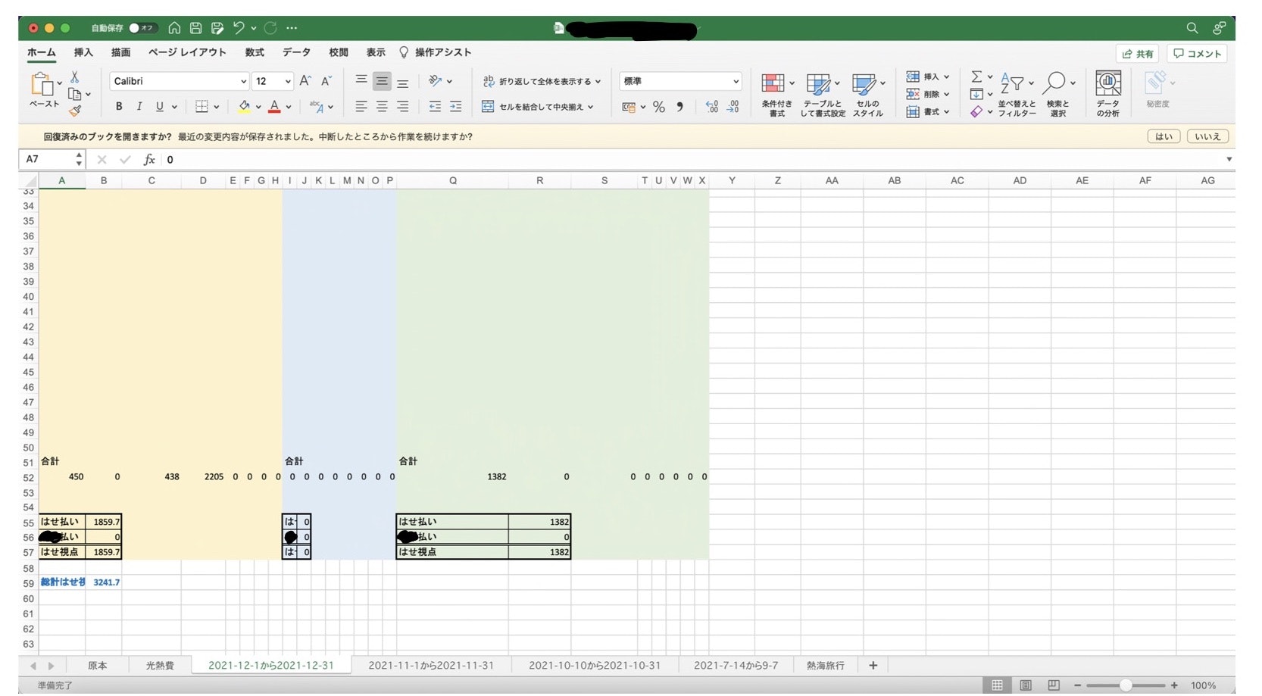Viewport: 1262px width, 696px height.
Task: Open the データ ribbon tab
Action: click(x=296, y=52)
